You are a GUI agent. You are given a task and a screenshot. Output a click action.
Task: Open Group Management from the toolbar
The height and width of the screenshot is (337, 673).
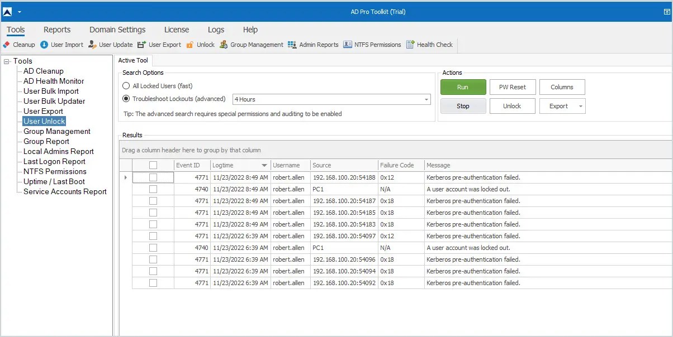[251, 45]
